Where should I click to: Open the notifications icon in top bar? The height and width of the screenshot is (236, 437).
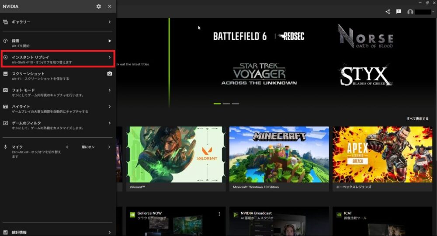click(x=399, y=12)
